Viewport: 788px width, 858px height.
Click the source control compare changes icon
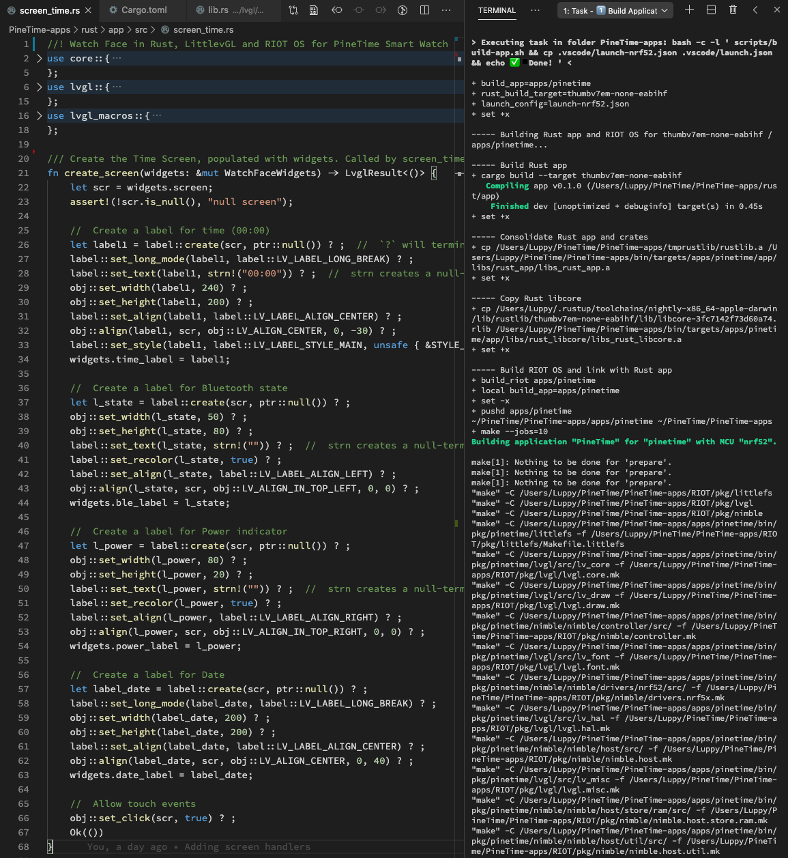(x=293, y=10)
